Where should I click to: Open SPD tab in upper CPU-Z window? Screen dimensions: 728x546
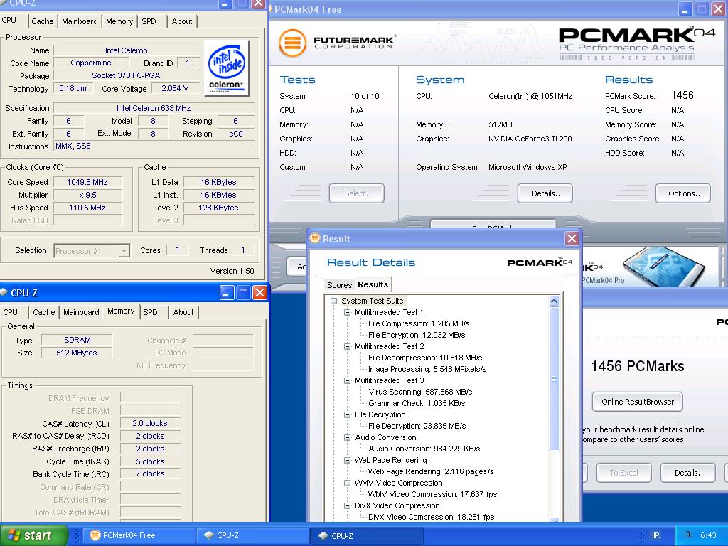click(x=149, y=21)
